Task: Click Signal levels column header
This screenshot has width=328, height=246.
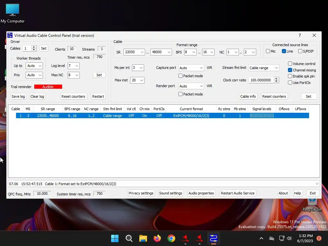Action: pyautogui.click(x=262, y=109)
